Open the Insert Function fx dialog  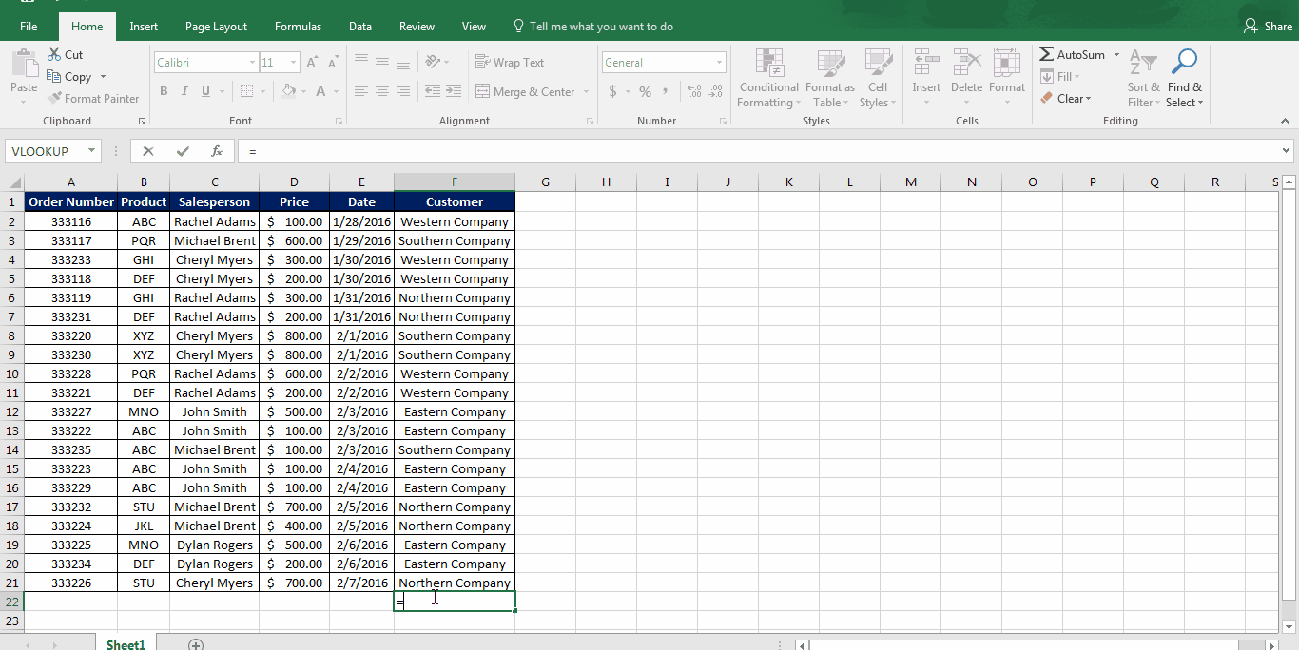click(217, 151)
